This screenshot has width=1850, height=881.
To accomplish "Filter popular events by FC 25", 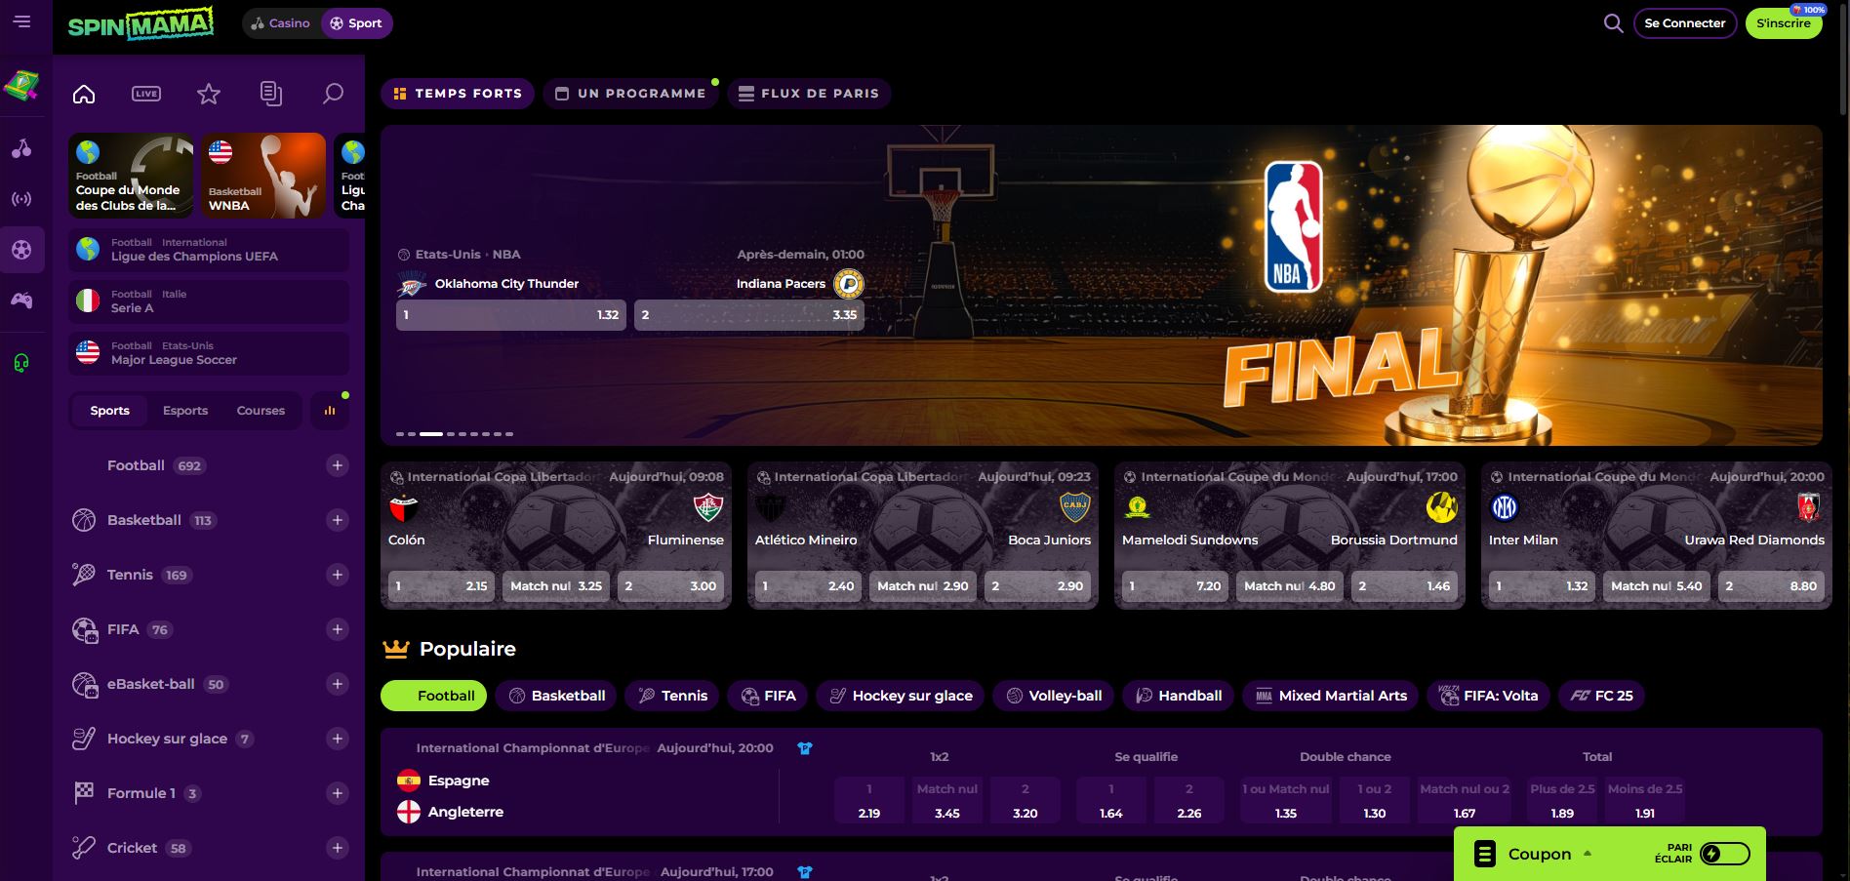I will [x=1601, y=696].
